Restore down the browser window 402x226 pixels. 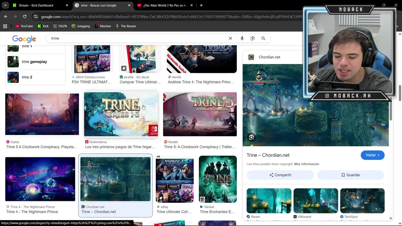384,5
